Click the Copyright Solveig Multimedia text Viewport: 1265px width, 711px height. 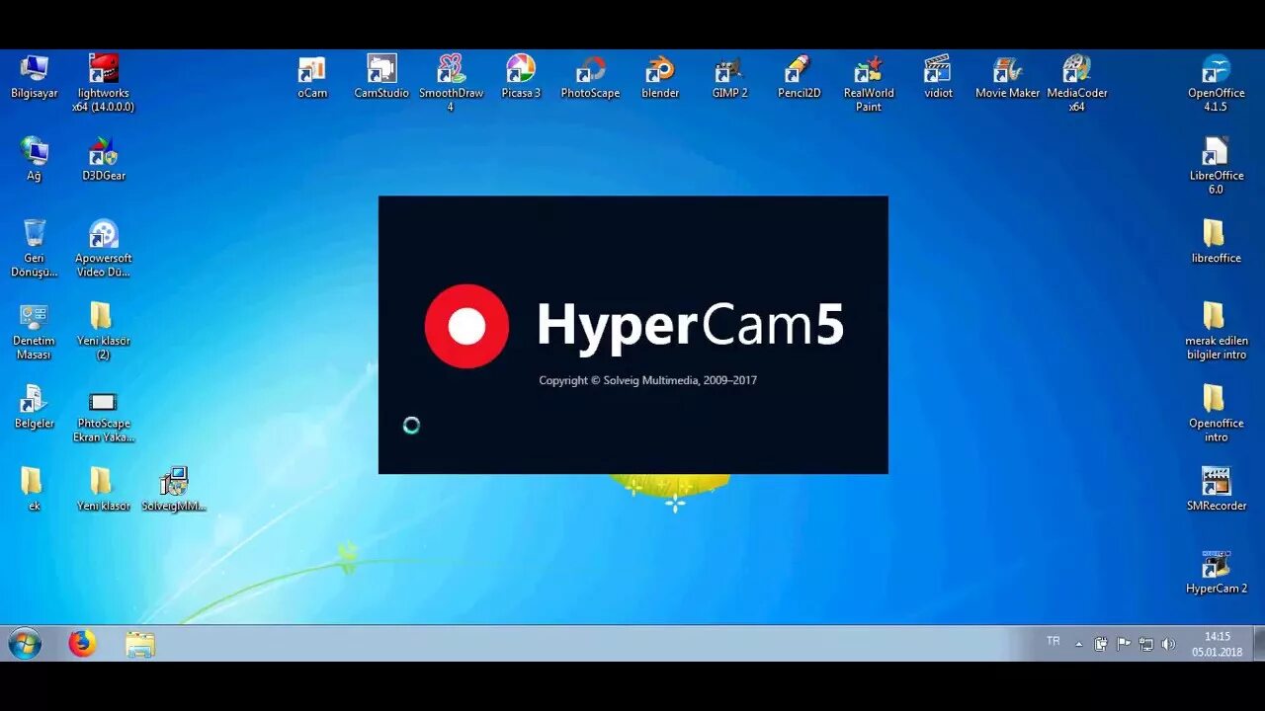(x=648, y=380)
